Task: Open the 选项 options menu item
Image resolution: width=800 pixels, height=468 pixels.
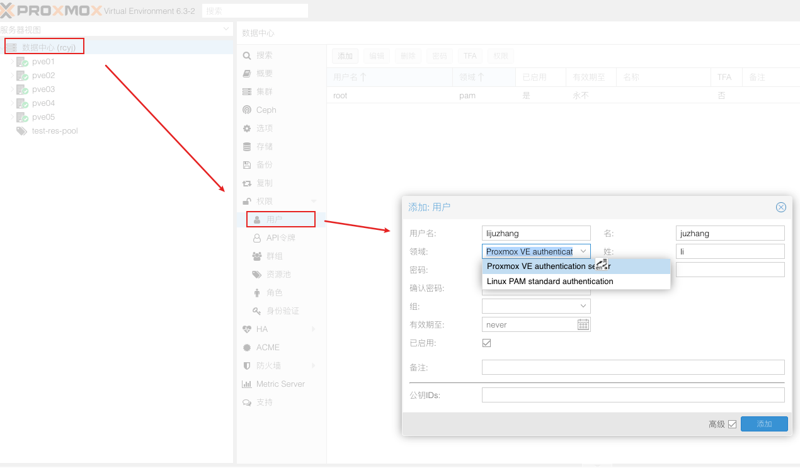Action: pos(281,128)
